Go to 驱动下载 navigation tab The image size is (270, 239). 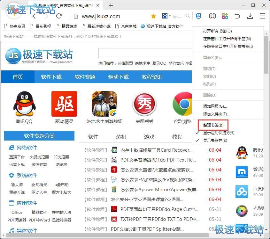[118, 77]
